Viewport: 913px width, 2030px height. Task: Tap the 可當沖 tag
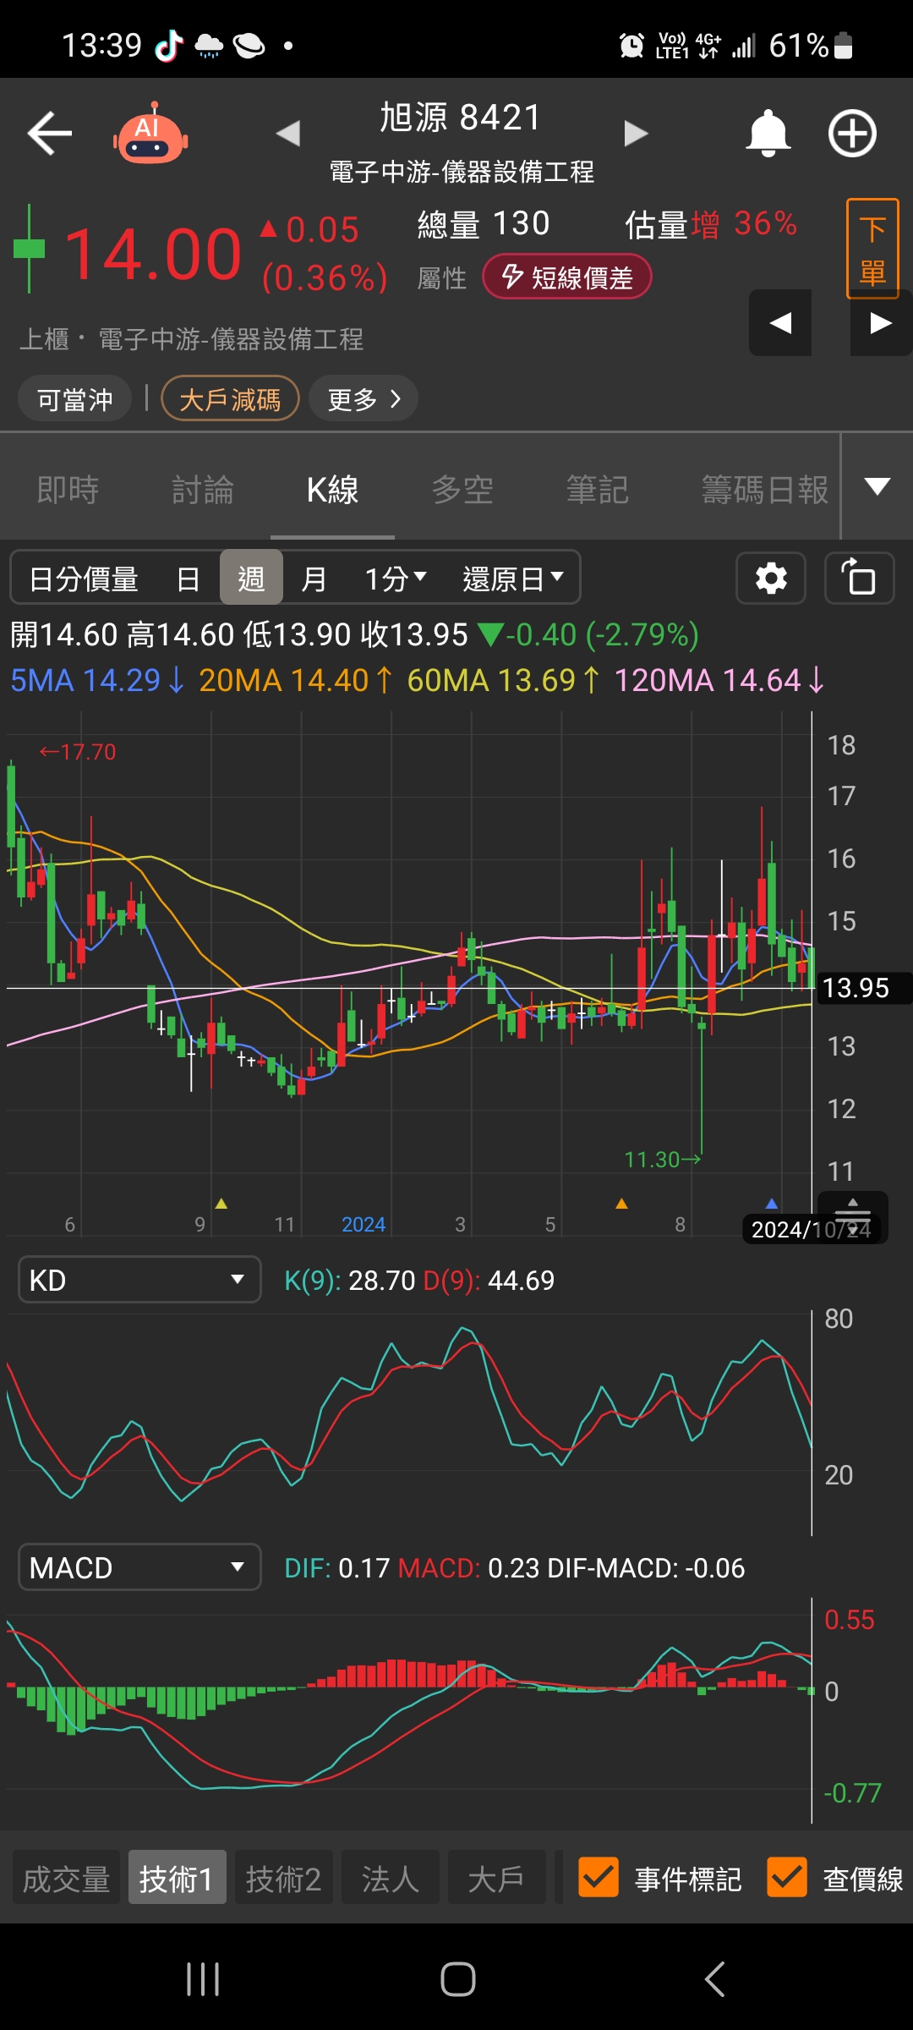pos(74,398)
